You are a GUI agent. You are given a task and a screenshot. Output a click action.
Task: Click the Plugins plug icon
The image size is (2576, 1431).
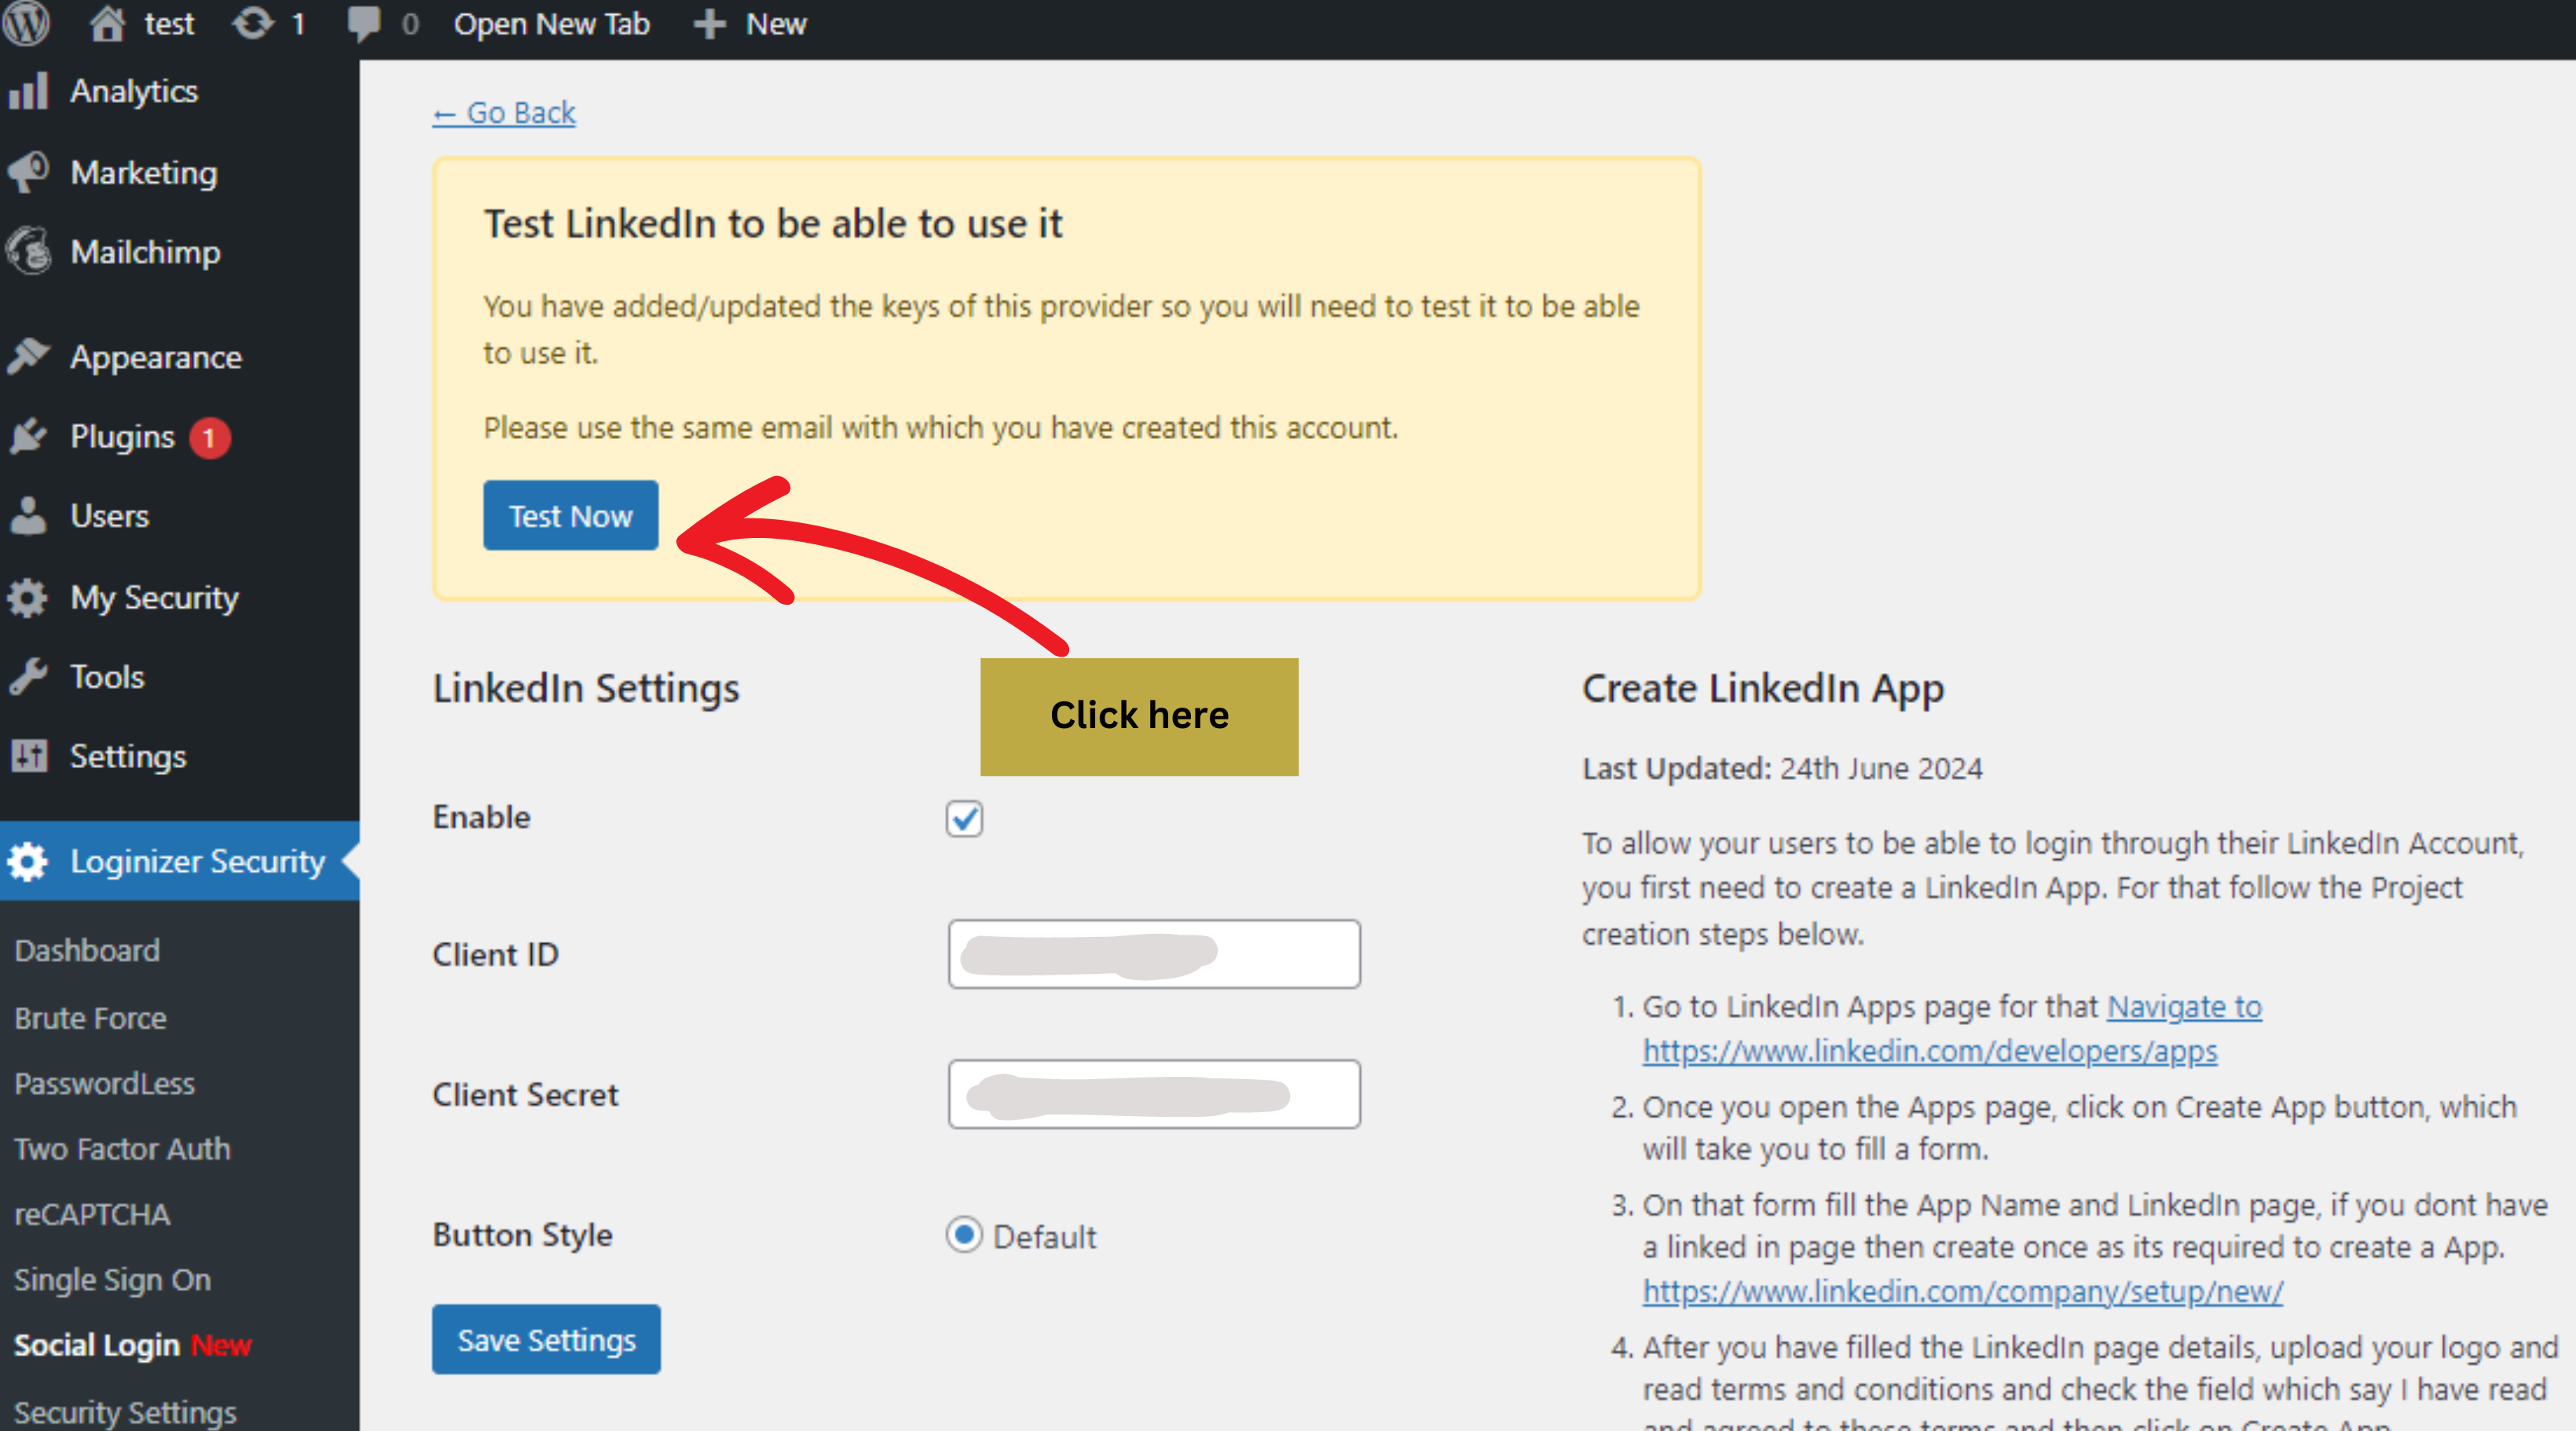[28, 436]
